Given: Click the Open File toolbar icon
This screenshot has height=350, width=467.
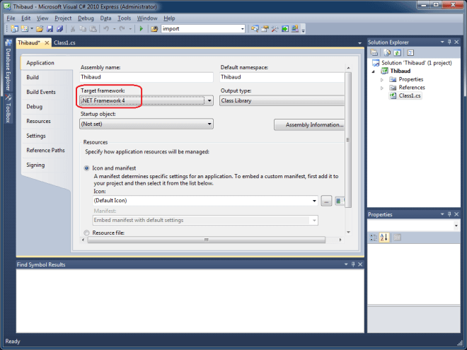Looking at the screenshot, I should [40, 29].
